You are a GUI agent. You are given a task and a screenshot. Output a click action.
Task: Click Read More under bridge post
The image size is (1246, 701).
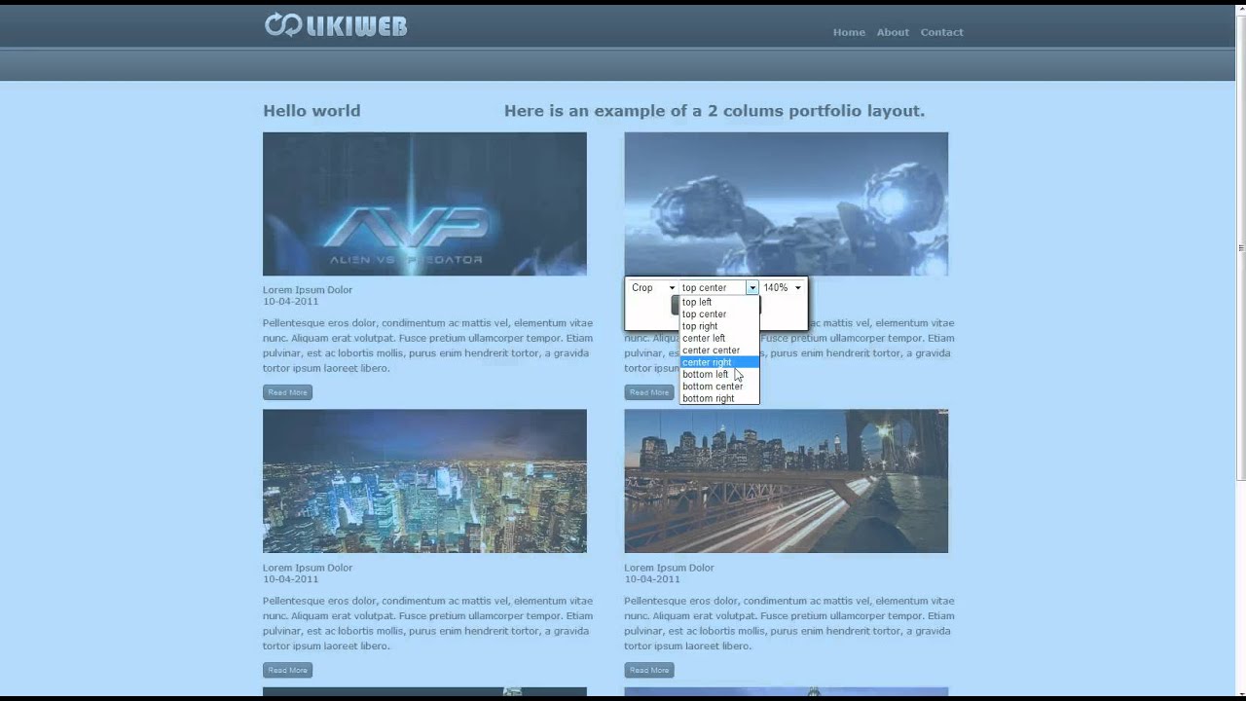(649, 670)
